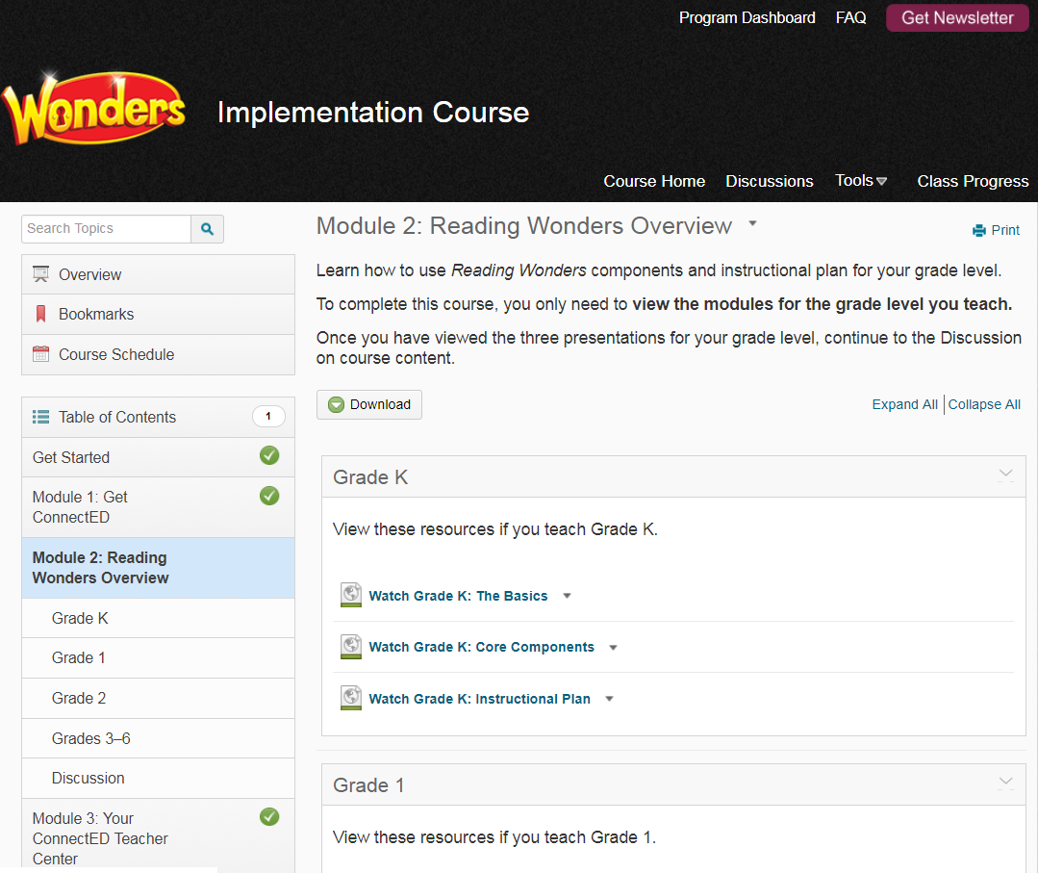Open the Tools dropdown menu
This screenshot has width=1038, height=873.
tap(861, 181)
